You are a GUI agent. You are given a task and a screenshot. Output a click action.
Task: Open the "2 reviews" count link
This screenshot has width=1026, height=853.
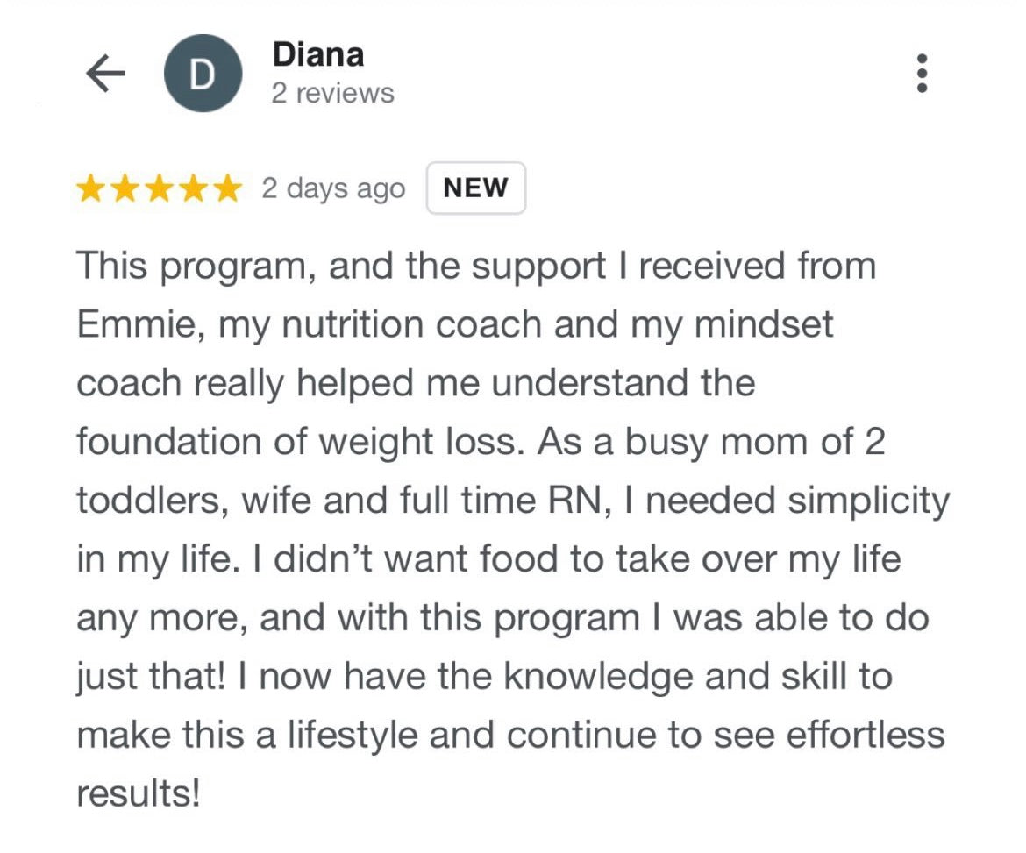(332, 94)
